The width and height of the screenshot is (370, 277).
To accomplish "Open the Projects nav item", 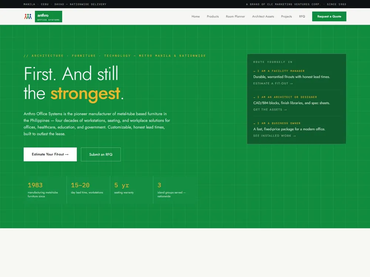I will coord(286,17).
